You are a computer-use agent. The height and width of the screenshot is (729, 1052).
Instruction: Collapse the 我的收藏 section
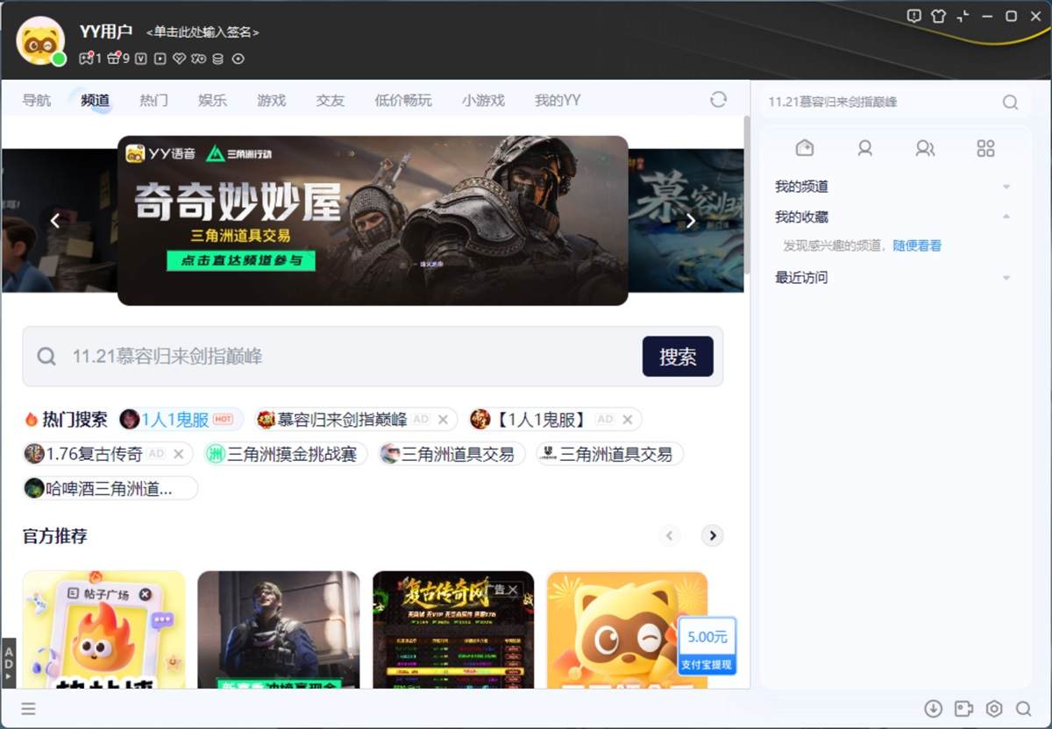pyautogui.click(x=1006, y=216)
